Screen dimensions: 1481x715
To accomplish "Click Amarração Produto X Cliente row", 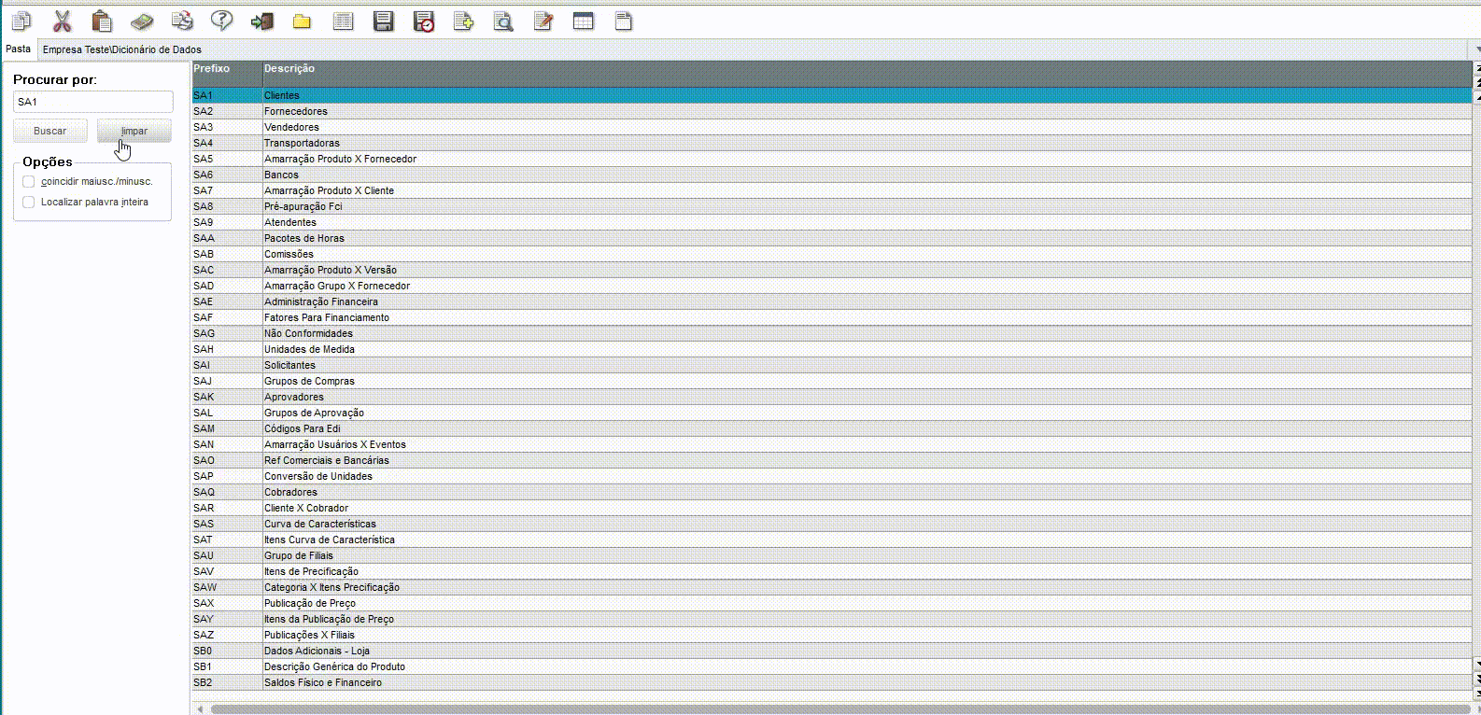I will point(832,190).
